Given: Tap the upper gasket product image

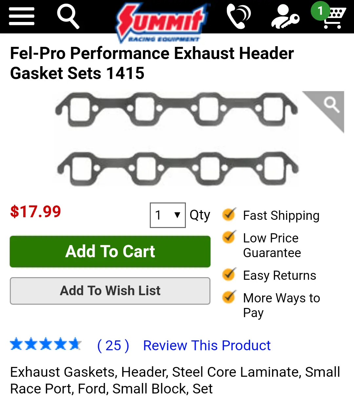Looking at the screenshot, I should click(x=176, y=110).
